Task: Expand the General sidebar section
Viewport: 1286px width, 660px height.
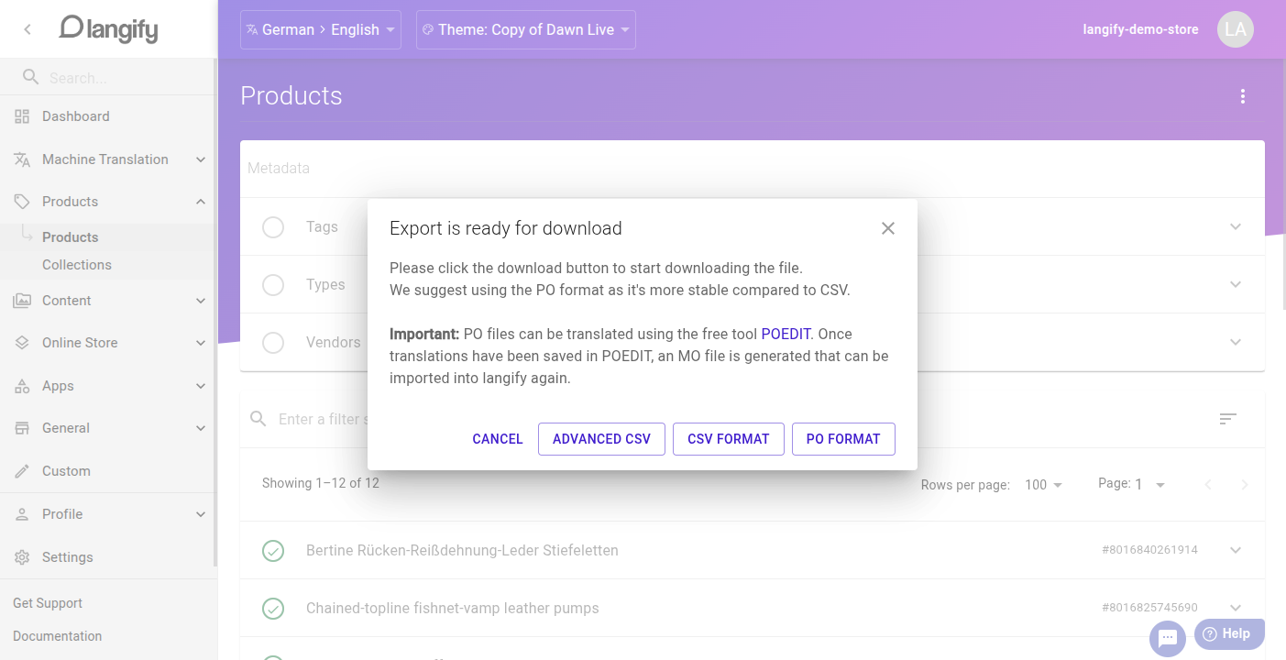Action: 201,428
